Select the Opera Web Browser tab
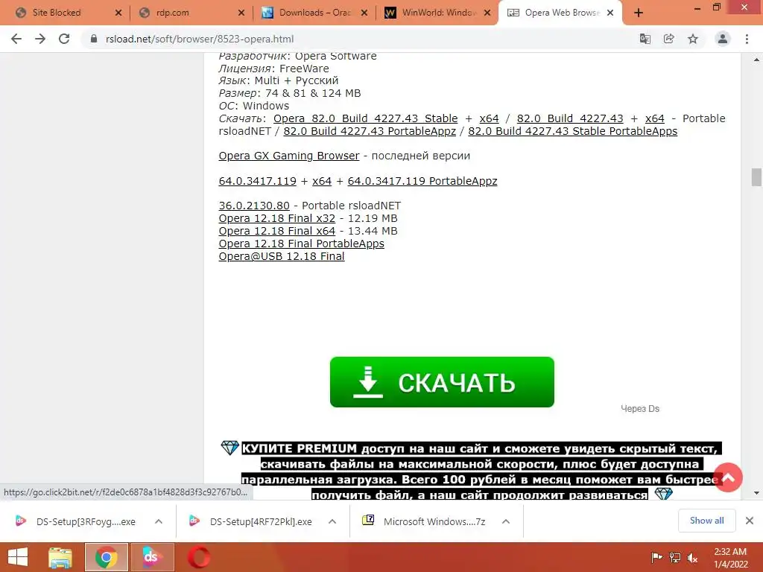763x572 pixels. click(x=560, y=13)
